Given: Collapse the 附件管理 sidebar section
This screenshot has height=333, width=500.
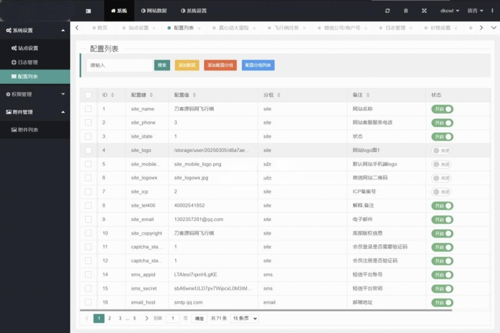Looking at the screenshot, I should [21, 111].
